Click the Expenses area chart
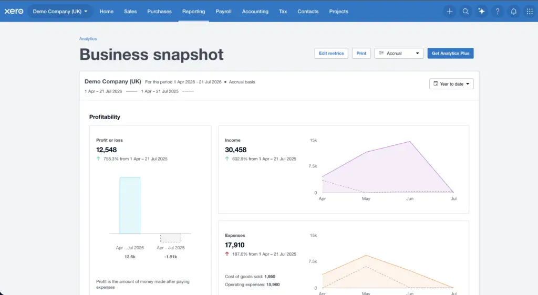The height and width of the screenshot is (295, 538). coord(388,271)
